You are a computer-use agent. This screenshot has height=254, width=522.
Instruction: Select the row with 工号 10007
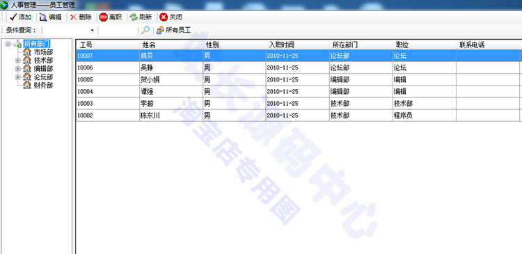[299, 56]
